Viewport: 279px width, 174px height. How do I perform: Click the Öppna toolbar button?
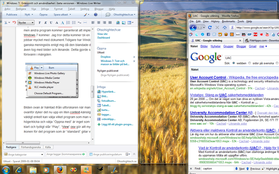(x=44, y=14)
